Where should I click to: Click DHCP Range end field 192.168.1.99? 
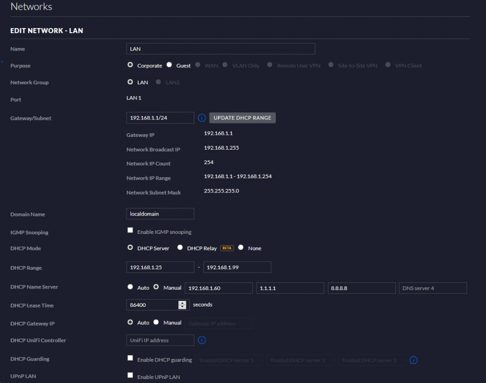pyautogui.click(x=237, y=267)
